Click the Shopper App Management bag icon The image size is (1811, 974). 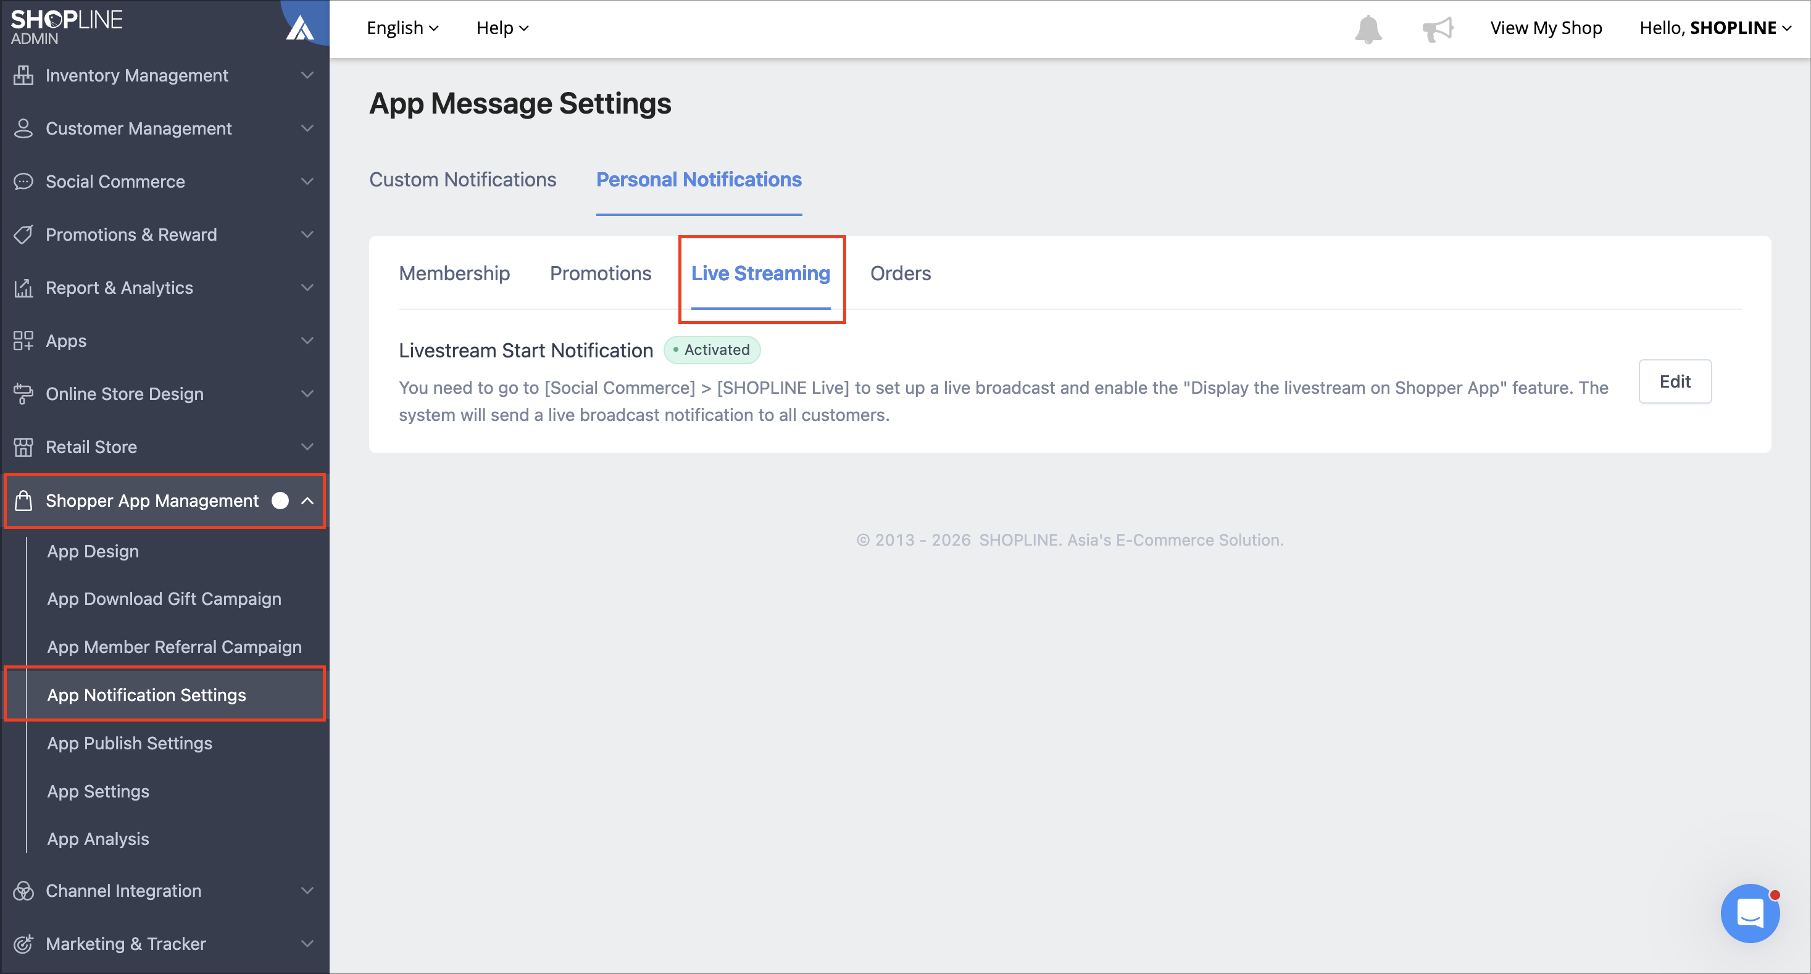(23, 501)
